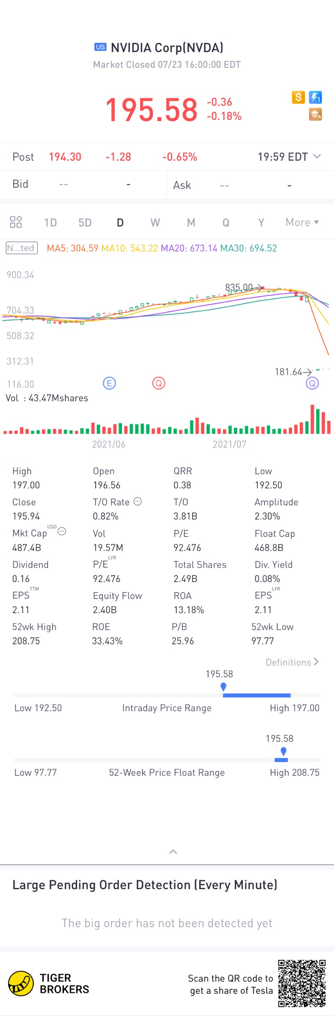Screen dimensions: 334x1016
Task: Open the Mkt Cap info icon
Action: 62,531
